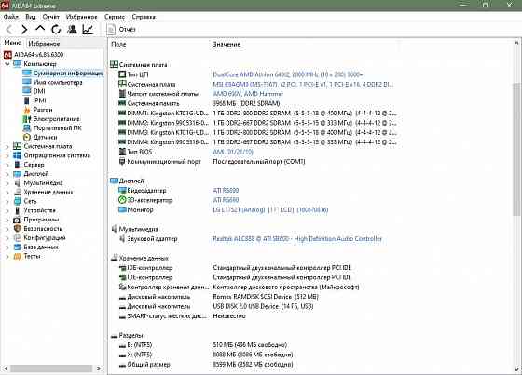Open the DualCore AMD Athlon 64 X2 link

point(288,74)
